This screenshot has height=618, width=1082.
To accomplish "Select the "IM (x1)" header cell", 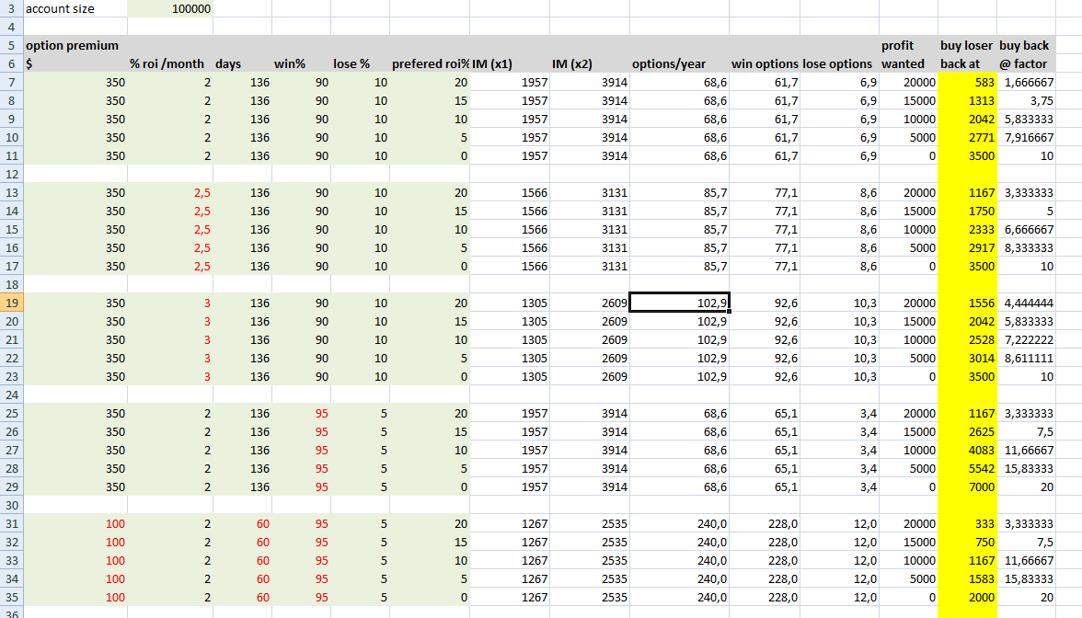I will pyautogui.click(x=510, y=63).
